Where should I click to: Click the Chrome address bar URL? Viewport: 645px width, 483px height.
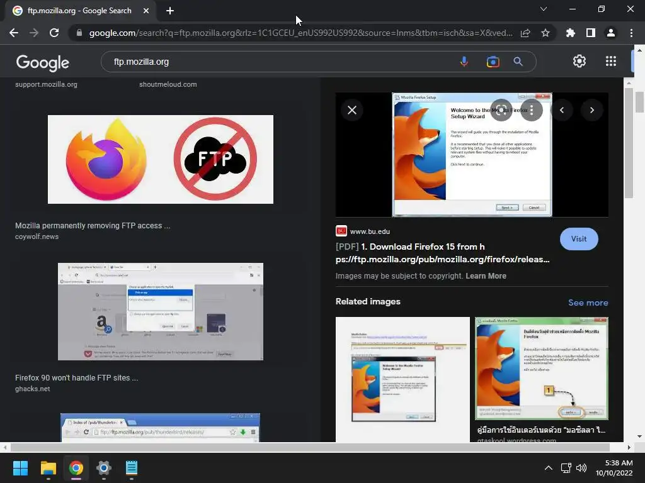(300, 33)
